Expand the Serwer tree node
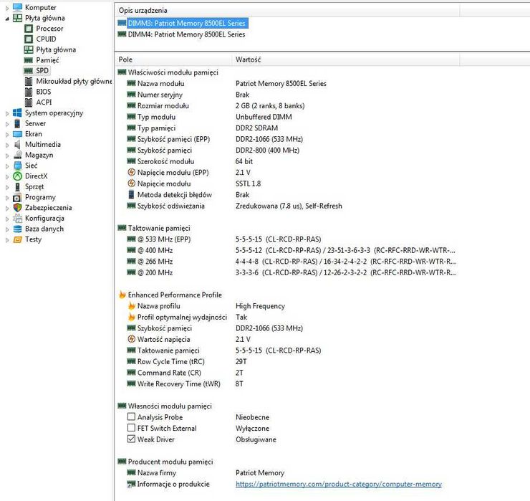 click(7, 124)
